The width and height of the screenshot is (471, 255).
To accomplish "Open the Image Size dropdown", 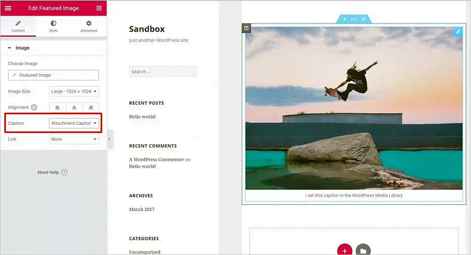I will click(x=74, y=91).
